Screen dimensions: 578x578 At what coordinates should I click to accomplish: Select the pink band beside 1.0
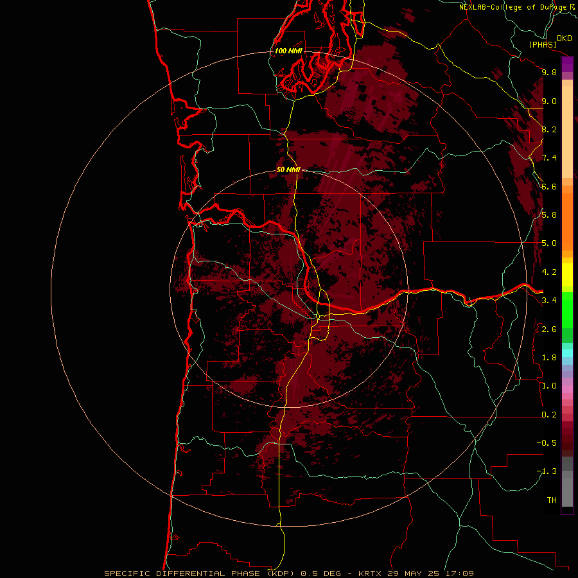coord(567,389)
